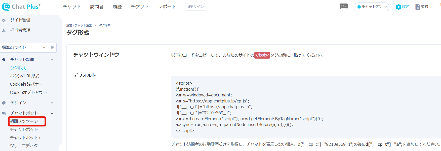Collapse the チャットボット section chevron

[x=52, y=113]
